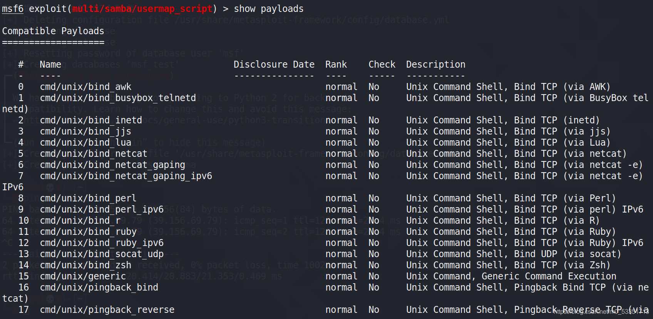
Task: Select payload name cmd/unix/bind_socat_udp
Action: (x=102, y=254)
